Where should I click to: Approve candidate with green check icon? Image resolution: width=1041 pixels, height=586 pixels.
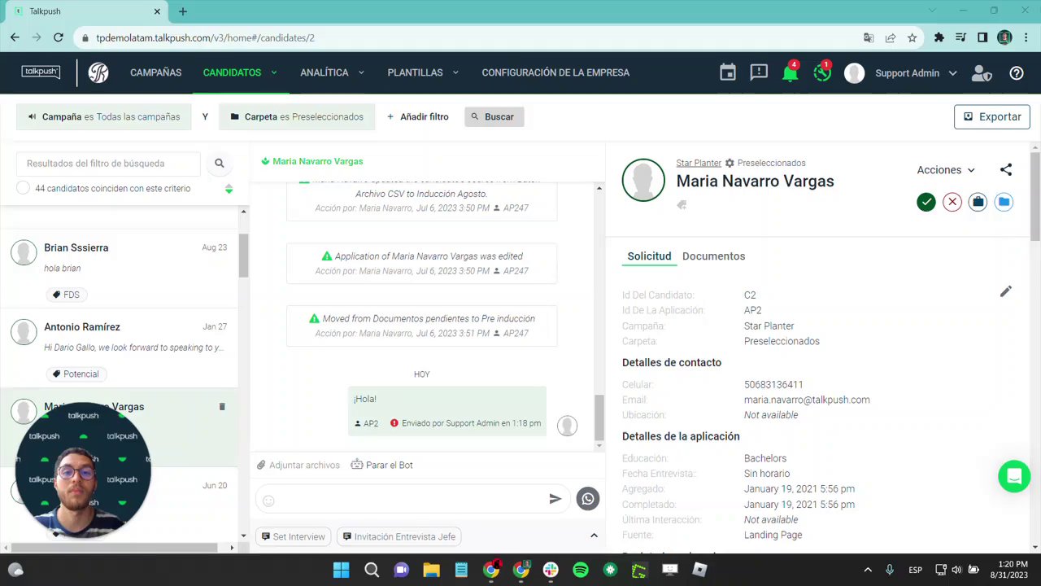tap(926, 202)
